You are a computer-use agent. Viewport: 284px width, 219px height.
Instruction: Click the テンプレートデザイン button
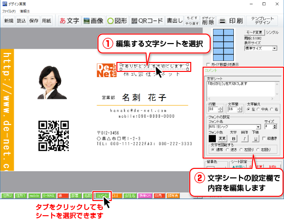(265, 21)
